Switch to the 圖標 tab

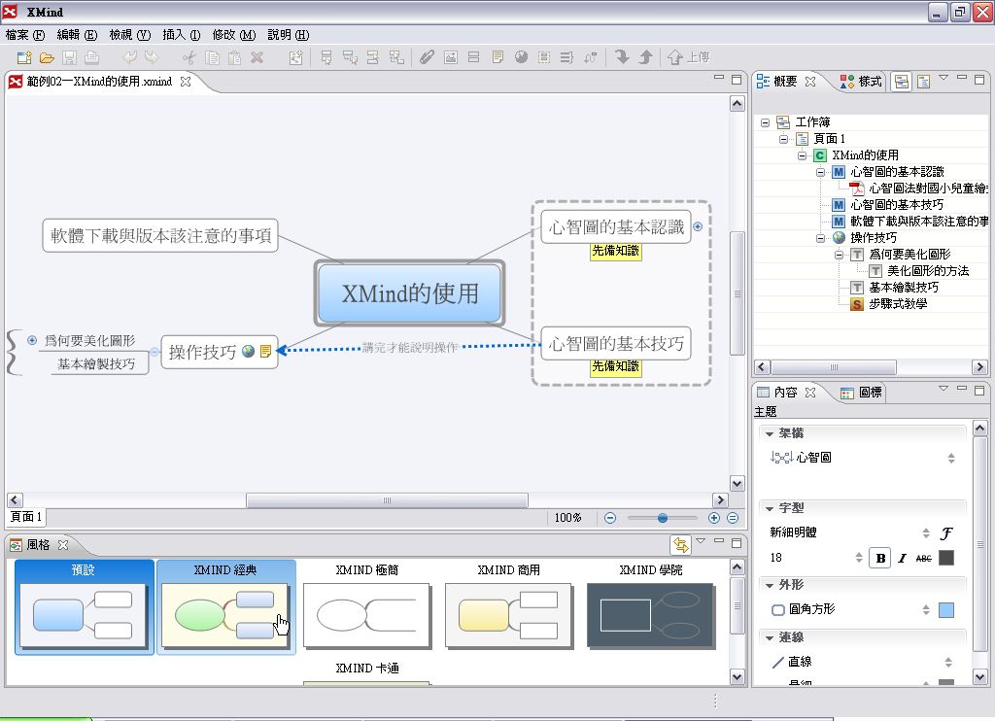(861, 393)
